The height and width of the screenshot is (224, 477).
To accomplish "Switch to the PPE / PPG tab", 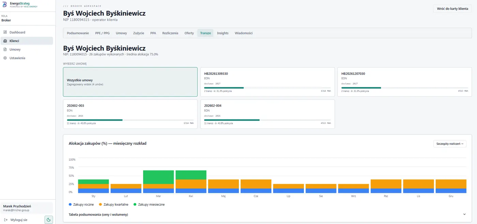I will [102, 33].
